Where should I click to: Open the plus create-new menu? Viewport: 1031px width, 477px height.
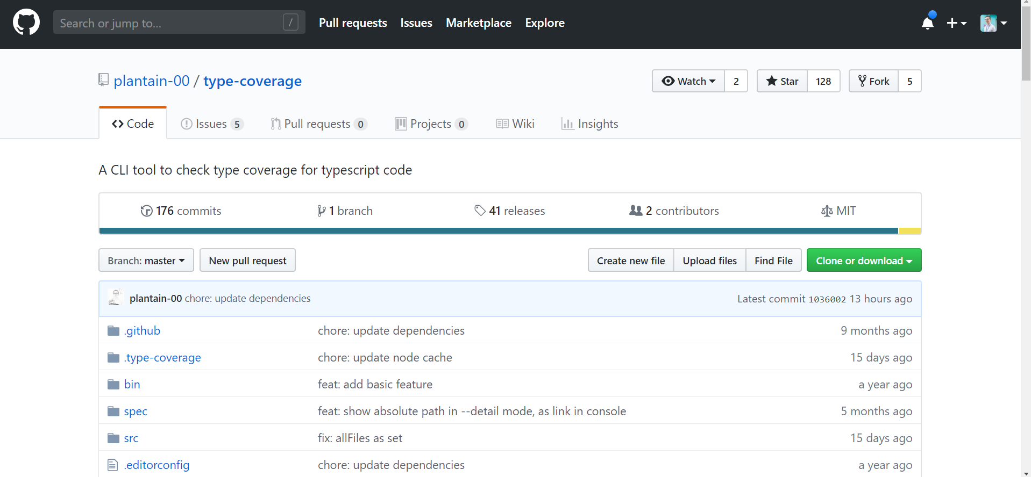(956, 23)
